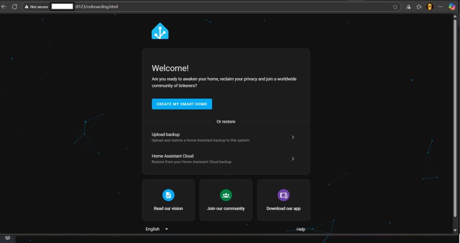Click the Home Assistant logo icon
The height and width of the screenshot is (243, 460).
(160, 31)
